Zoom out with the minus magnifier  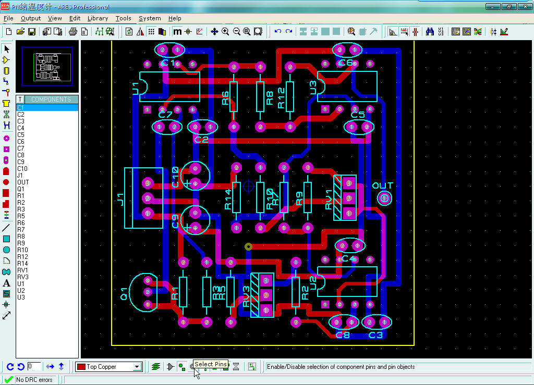[x=236, y=32]
